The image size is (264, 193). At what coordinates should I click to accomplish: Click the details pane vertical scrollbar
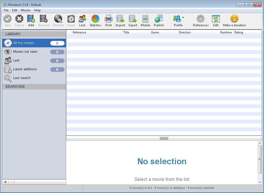click(260, 160)
